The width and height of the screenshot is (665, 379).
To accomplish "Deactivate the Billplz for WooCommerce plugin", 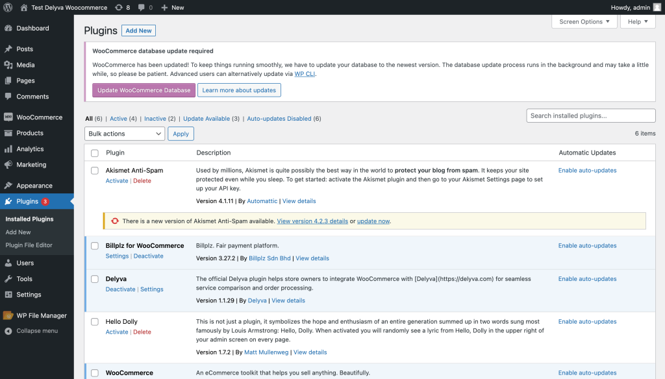I will coord(149,256).
